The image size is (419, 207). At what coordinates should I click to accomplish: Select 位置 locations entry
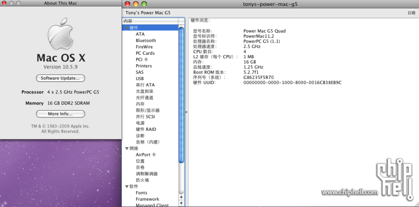click(140, 161)
